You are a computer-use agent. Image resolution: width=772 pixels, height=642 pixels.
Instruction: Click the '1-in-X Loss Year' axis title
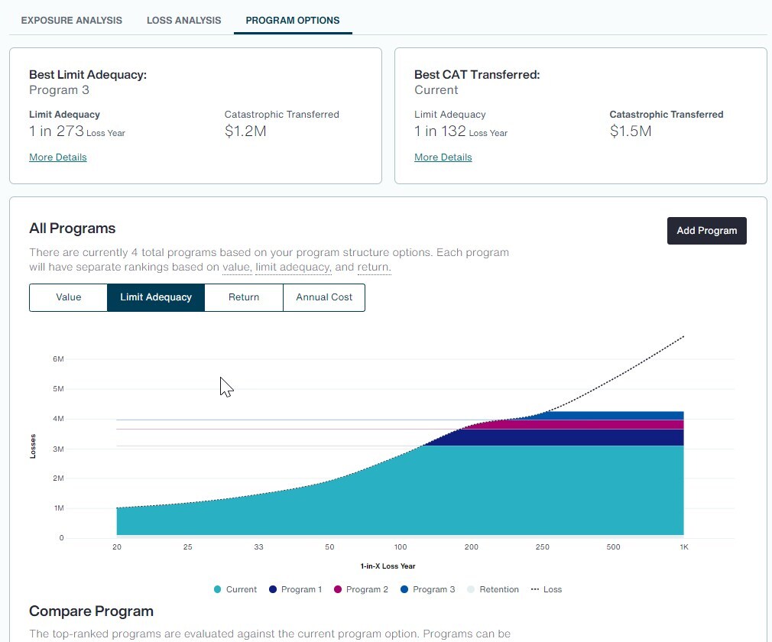pos(388,566)
